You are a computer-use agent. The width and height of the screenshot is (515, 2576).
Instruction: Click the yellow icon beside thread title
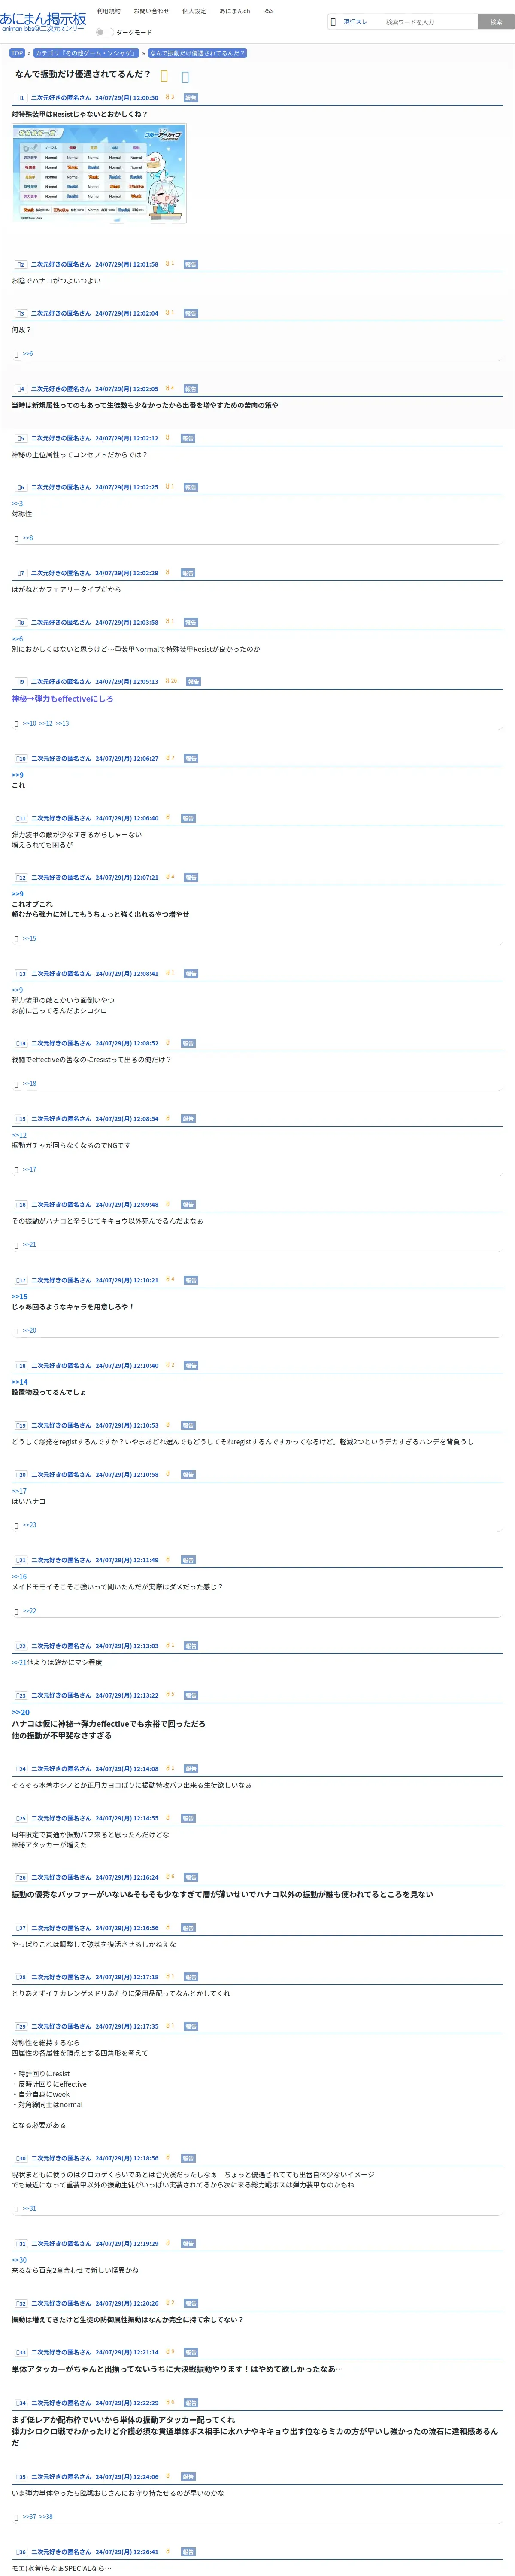tap(164, 76)
